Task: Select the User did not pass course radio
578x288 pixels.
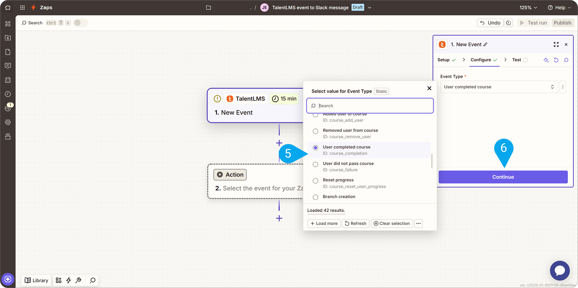Action: pyautogui.click(x=315, y=164)
